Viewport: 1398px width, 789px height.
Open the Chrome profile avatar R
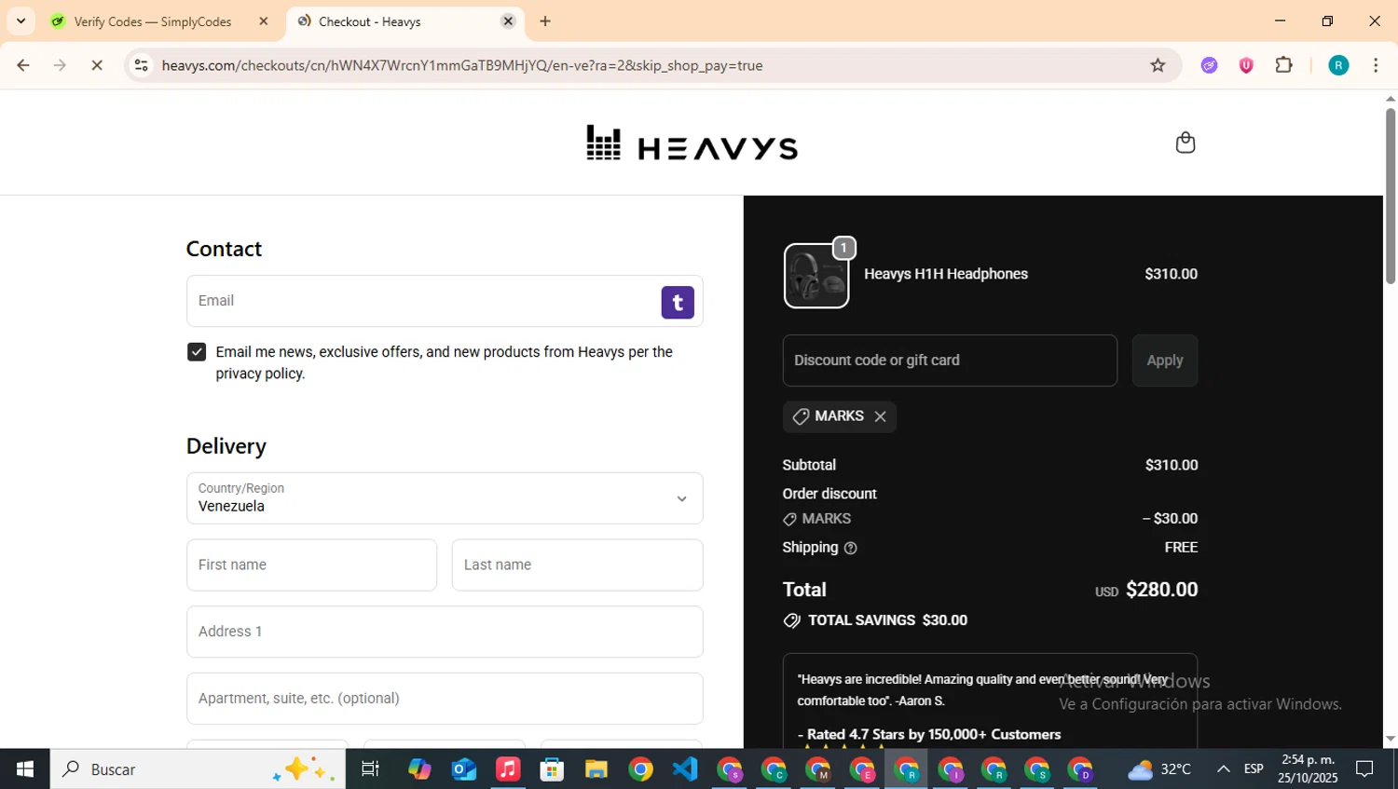[x=1338, y=65]
